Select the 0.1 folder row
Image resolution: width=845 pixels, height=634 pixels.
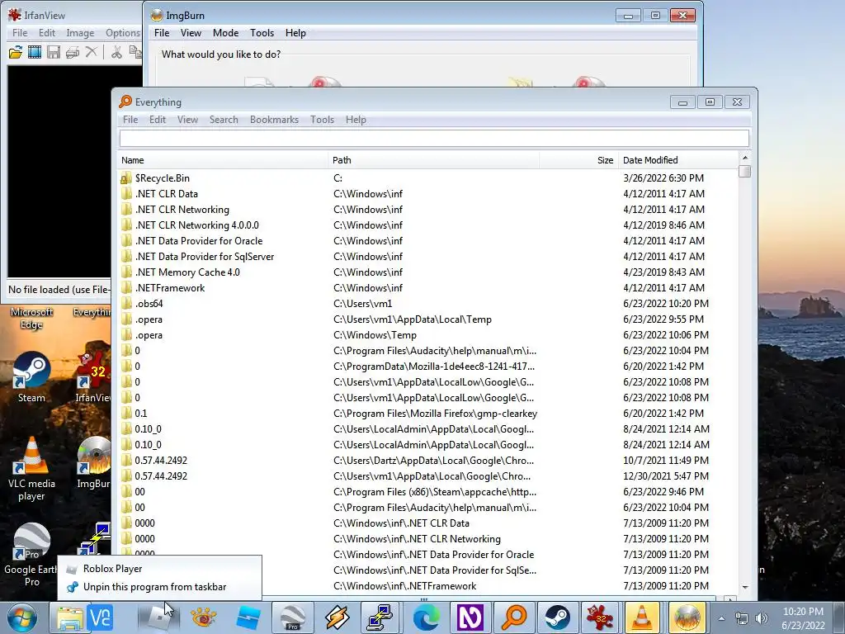(428, 414)
